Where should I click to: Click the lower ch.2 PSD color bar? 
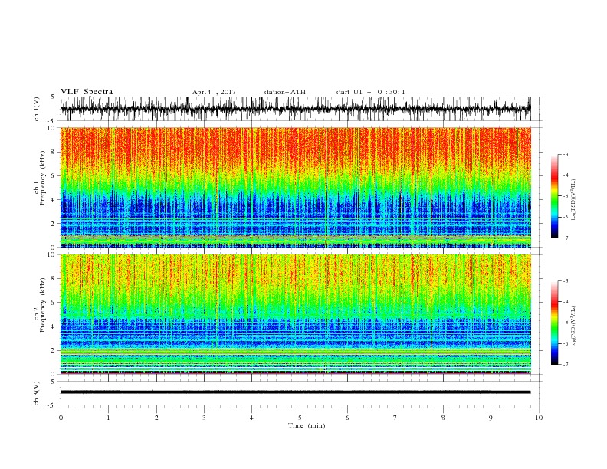[554, 323]
